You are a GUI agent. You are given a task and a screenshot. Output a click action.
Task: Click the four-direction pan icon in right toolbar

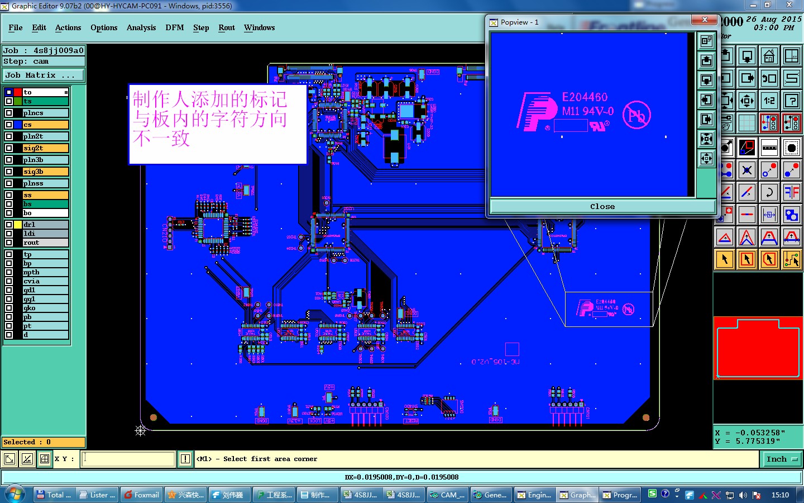click(x=747, y=101)
